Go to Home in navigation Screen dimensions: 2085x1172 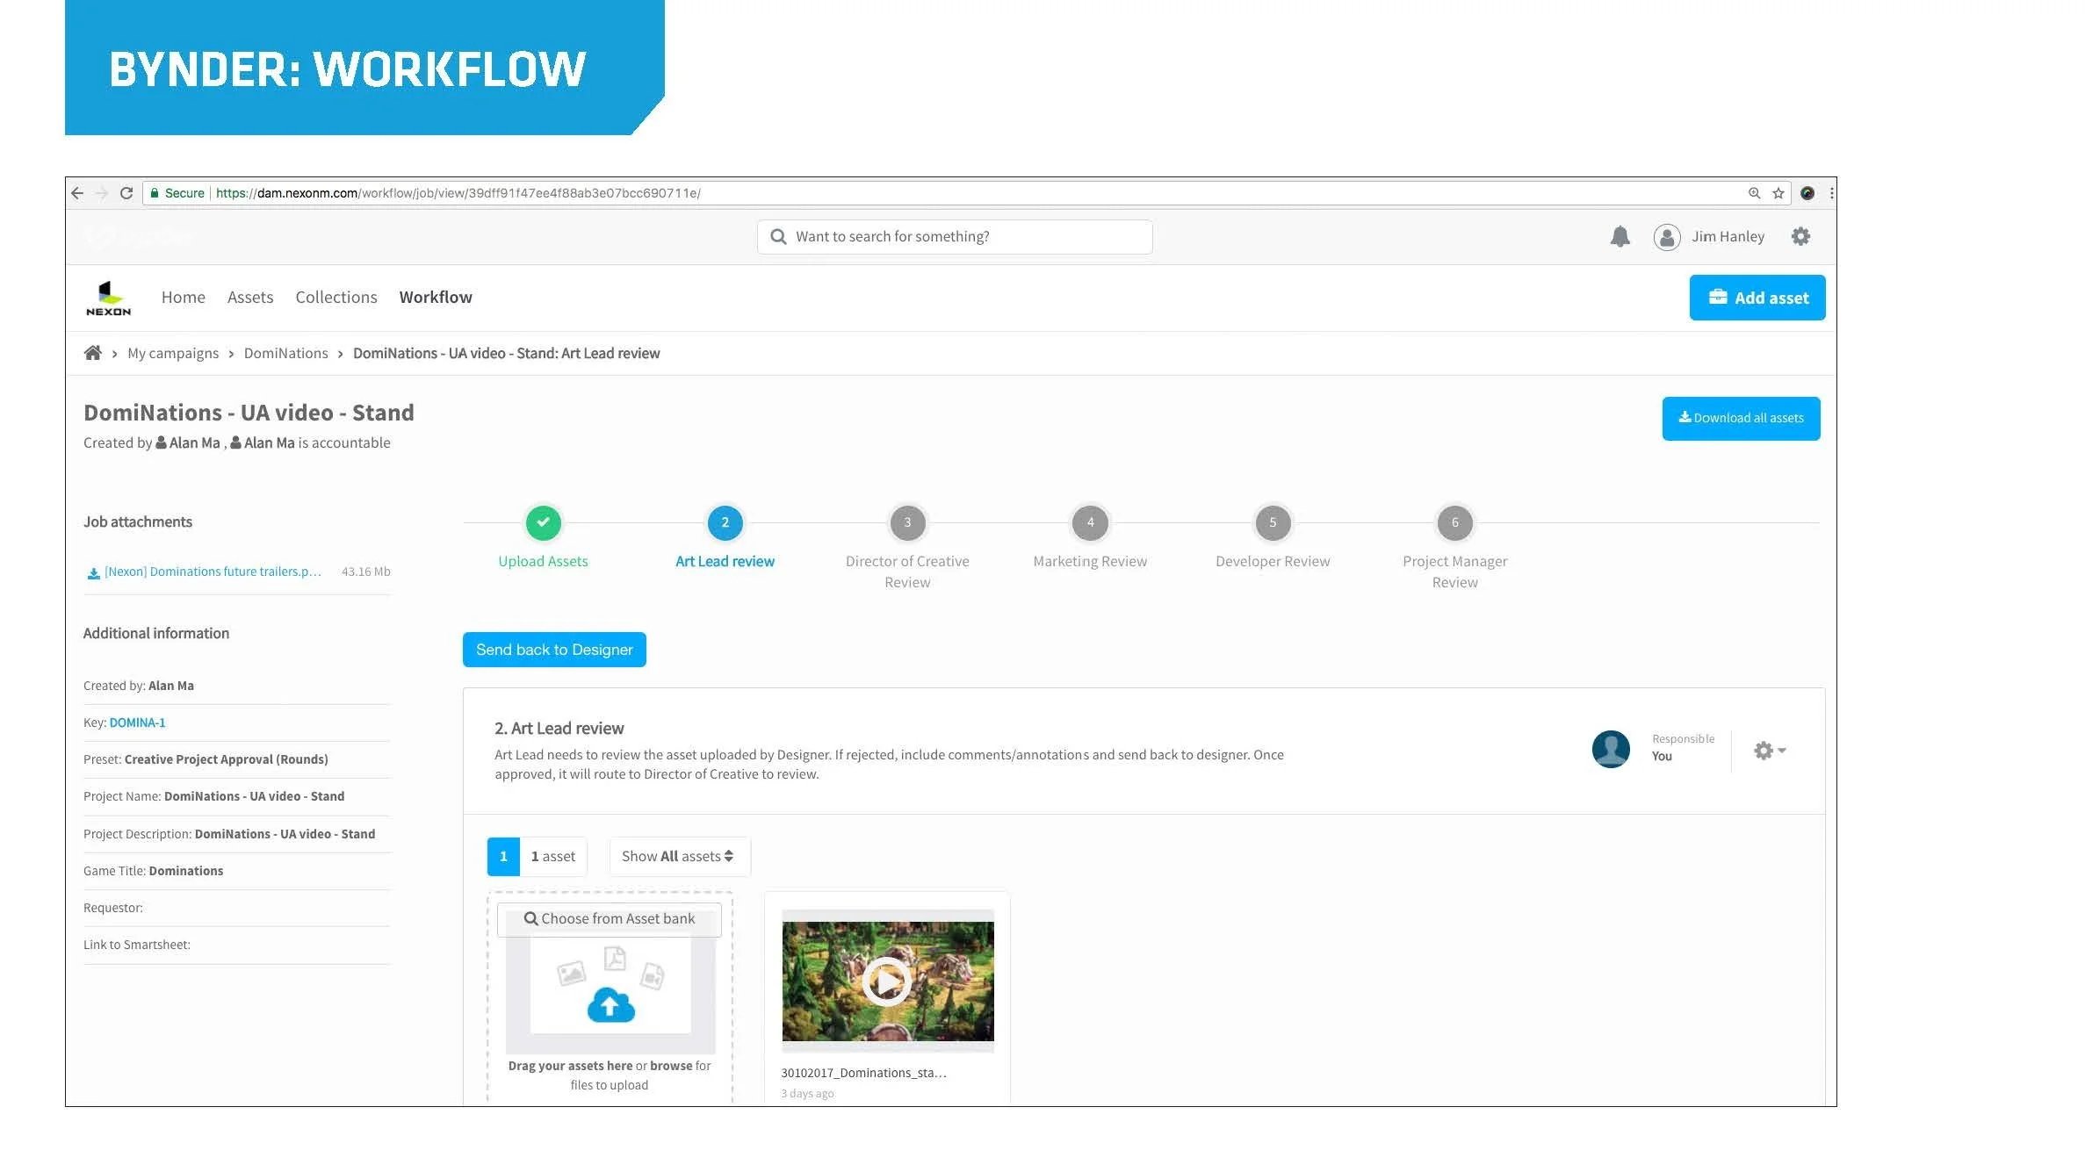184,298
